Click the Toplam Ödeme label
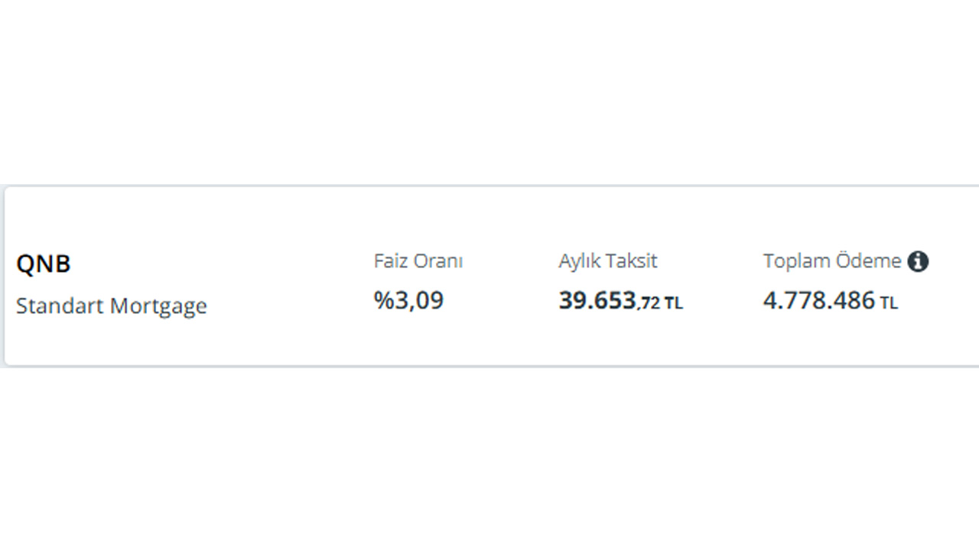The width and height of the screenshot is (979, 550). [x=832, y=261]
